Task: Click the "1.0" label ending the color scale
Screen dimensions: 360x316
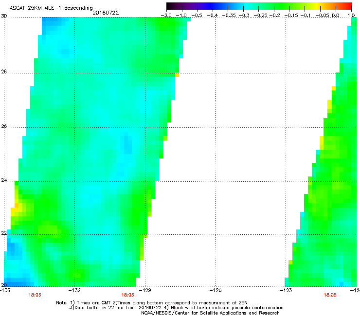Action: (351, 16)
